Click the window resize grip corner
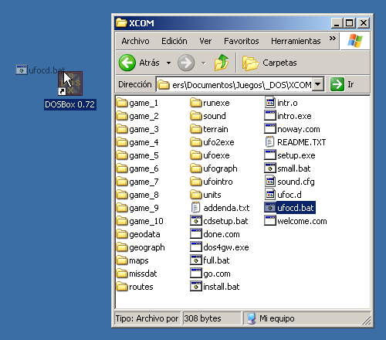 366,320
